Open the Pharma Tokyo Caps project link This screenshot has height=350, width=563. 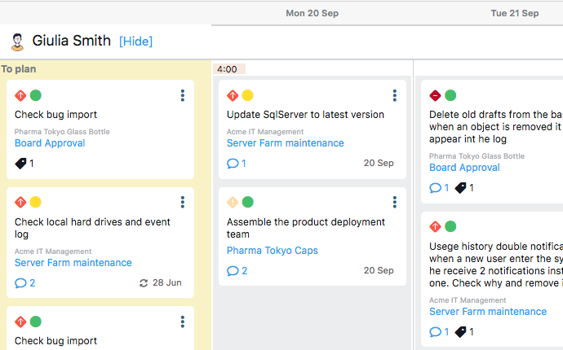click(x=273, y=251)
